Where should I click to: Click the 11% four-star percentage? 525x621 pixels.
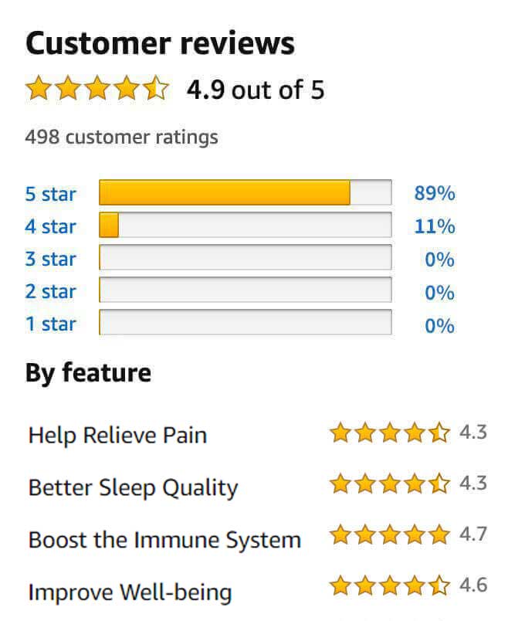coord(435,226)
